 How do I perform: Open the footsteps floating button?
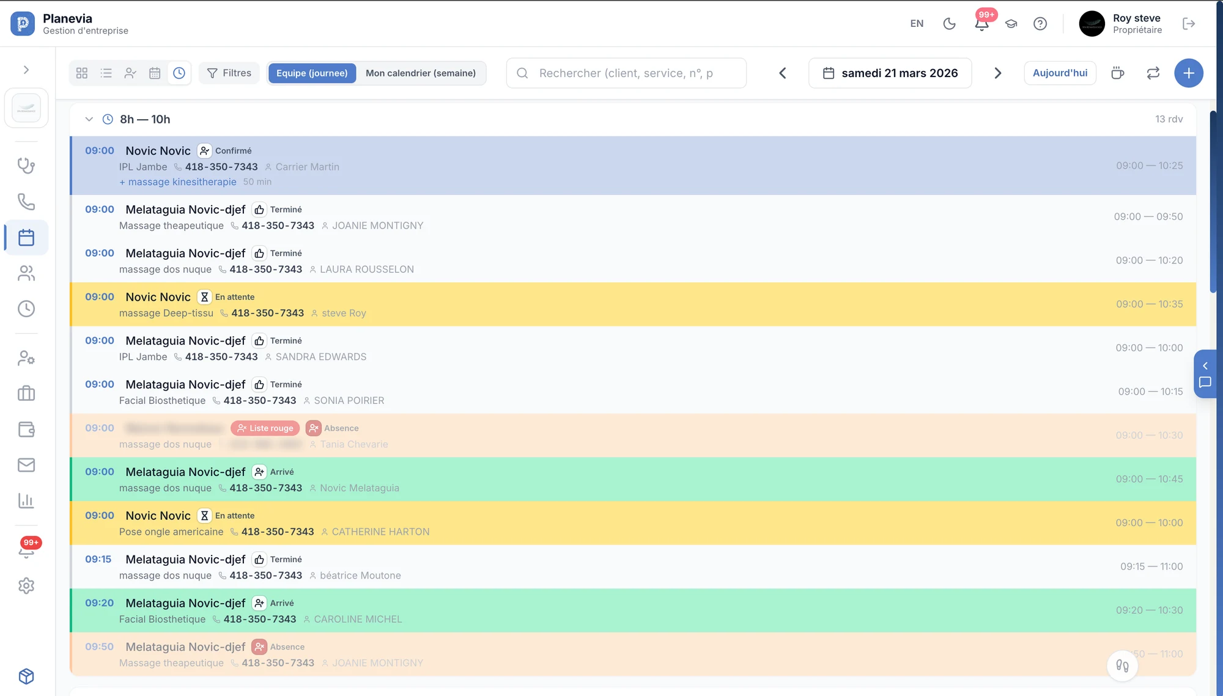[x=1122, y=665]
